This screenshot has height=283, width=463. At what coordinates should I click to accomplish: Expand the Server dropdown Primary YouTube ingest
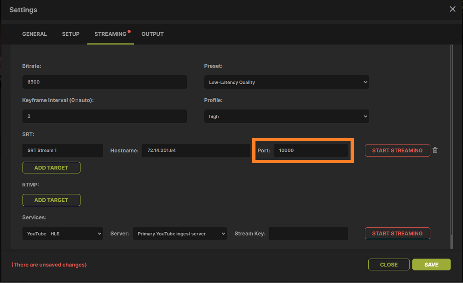point(180,233)
